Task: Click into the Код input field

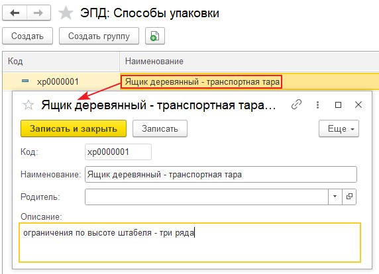Action: (118, 152)
